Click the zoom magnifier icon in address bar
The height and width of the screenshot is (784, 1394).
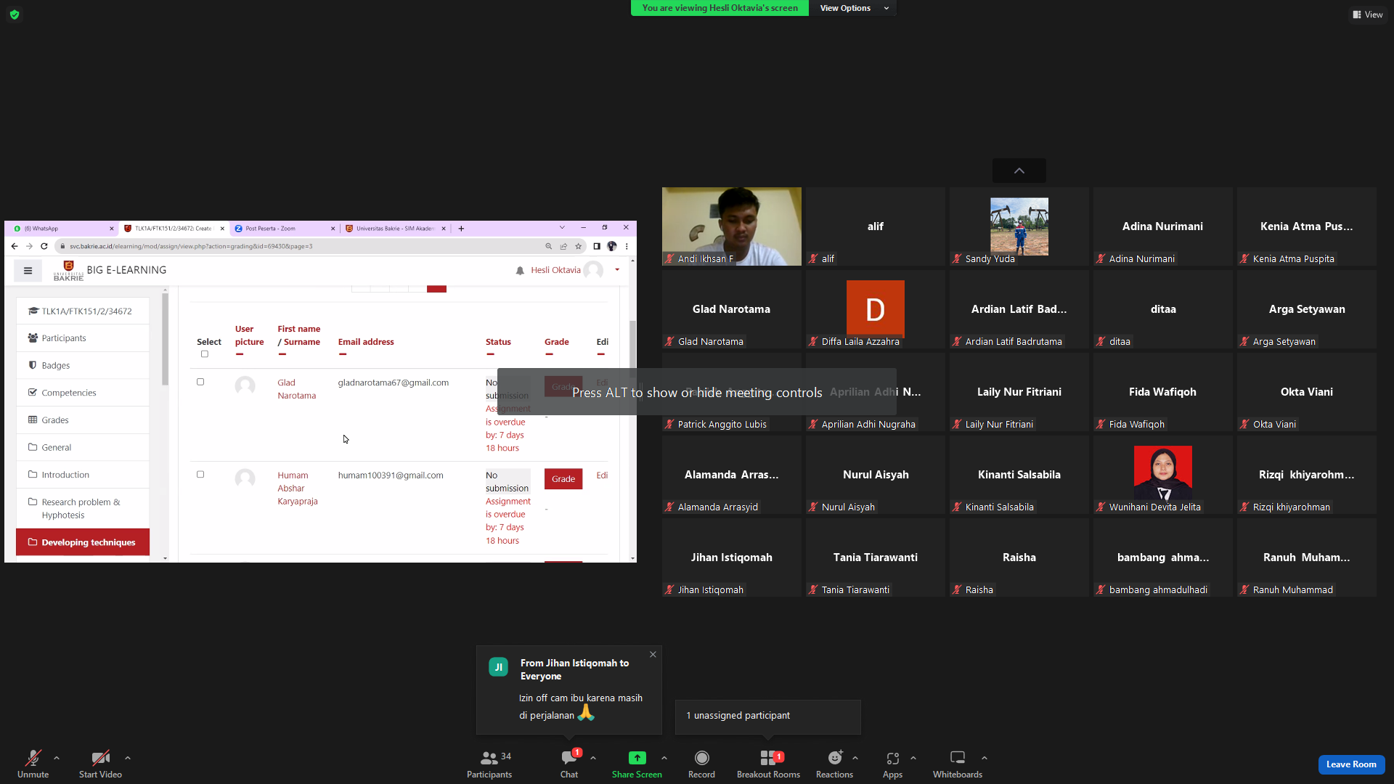point(549,246)
